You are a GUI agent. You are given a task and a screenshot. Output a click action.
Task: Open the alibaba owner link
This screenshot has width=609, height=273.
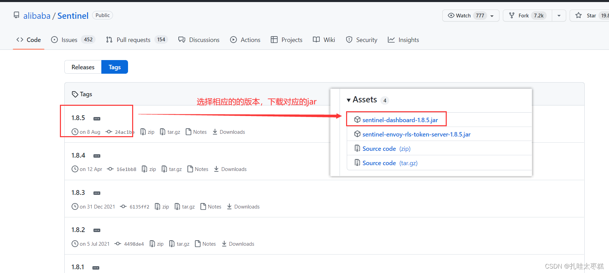37,16
